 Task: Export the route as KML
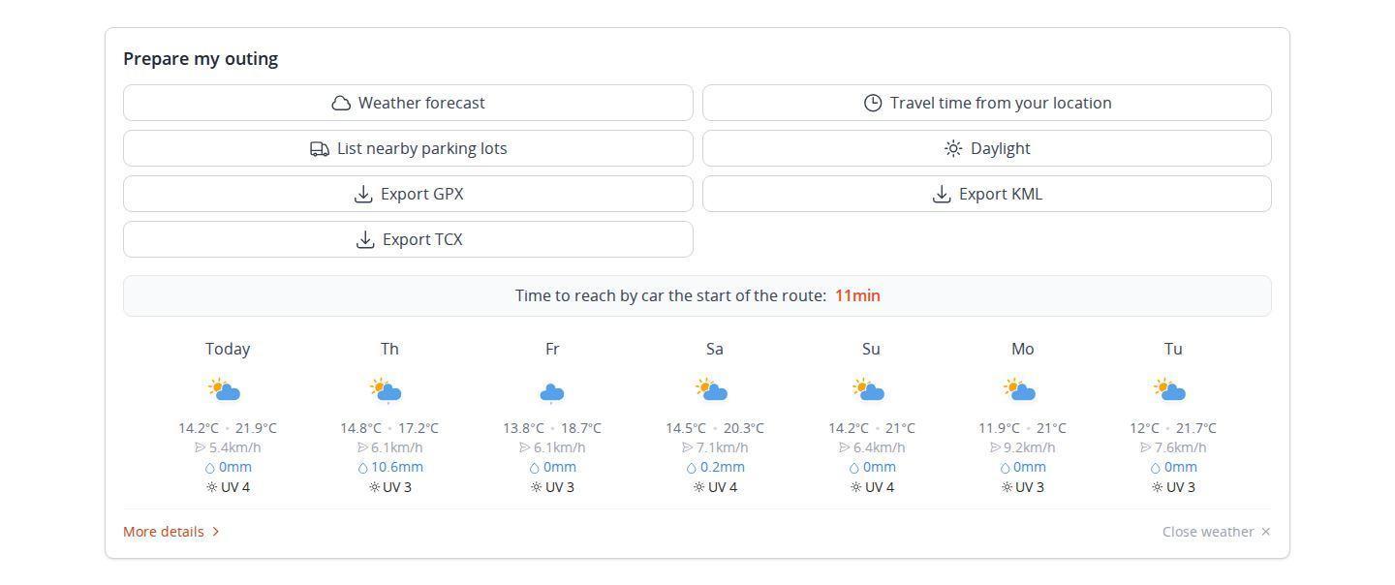coord(986,194)
